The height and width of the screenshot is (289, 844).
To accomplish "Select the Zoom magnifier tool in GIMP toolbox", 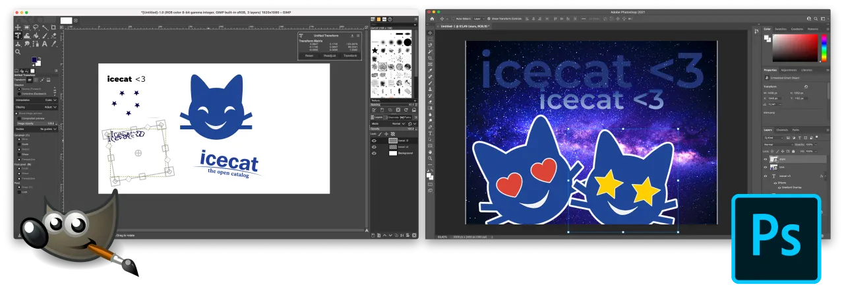I will (x=18, y=52).
